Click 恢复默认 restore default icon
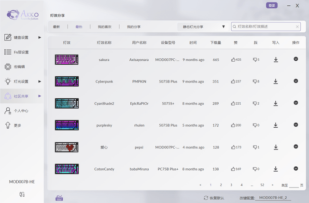 206,198
